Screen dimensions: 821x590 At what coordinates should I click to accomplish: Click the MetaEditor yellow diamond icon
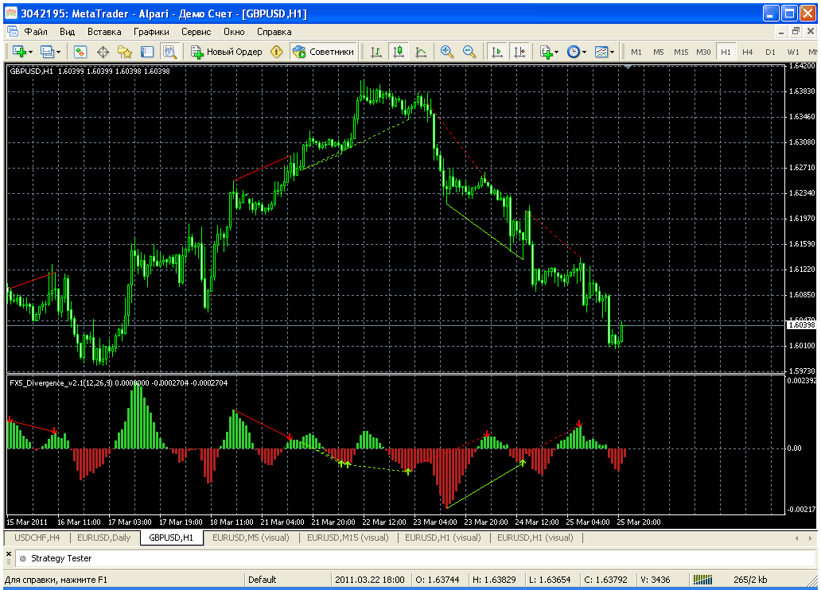[x=277, y=52]
